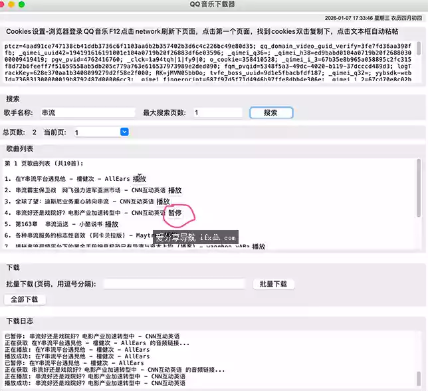
Task: Focus the 歌手名称 singer name field
Action: pyautogui.click(x=88, y=113)
